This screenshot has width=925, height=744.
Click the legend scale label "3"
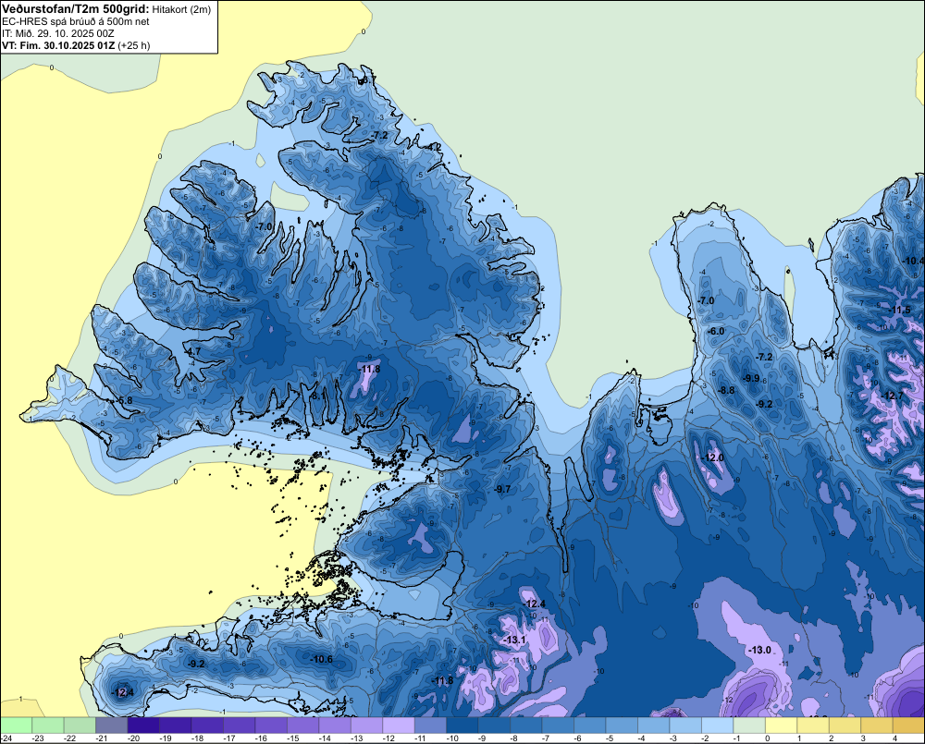coord(863,738)
